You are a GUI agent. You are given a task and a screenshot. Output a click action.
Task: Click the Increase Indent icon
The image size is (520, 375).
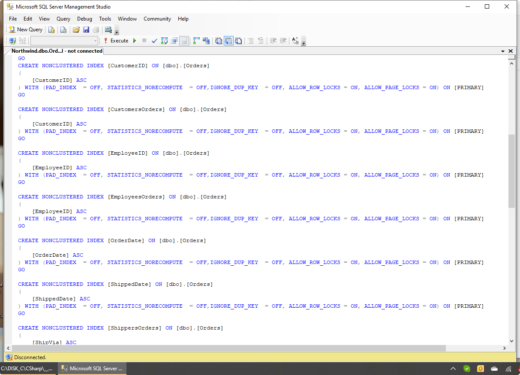pyautogui.click(x=283, y=41)
